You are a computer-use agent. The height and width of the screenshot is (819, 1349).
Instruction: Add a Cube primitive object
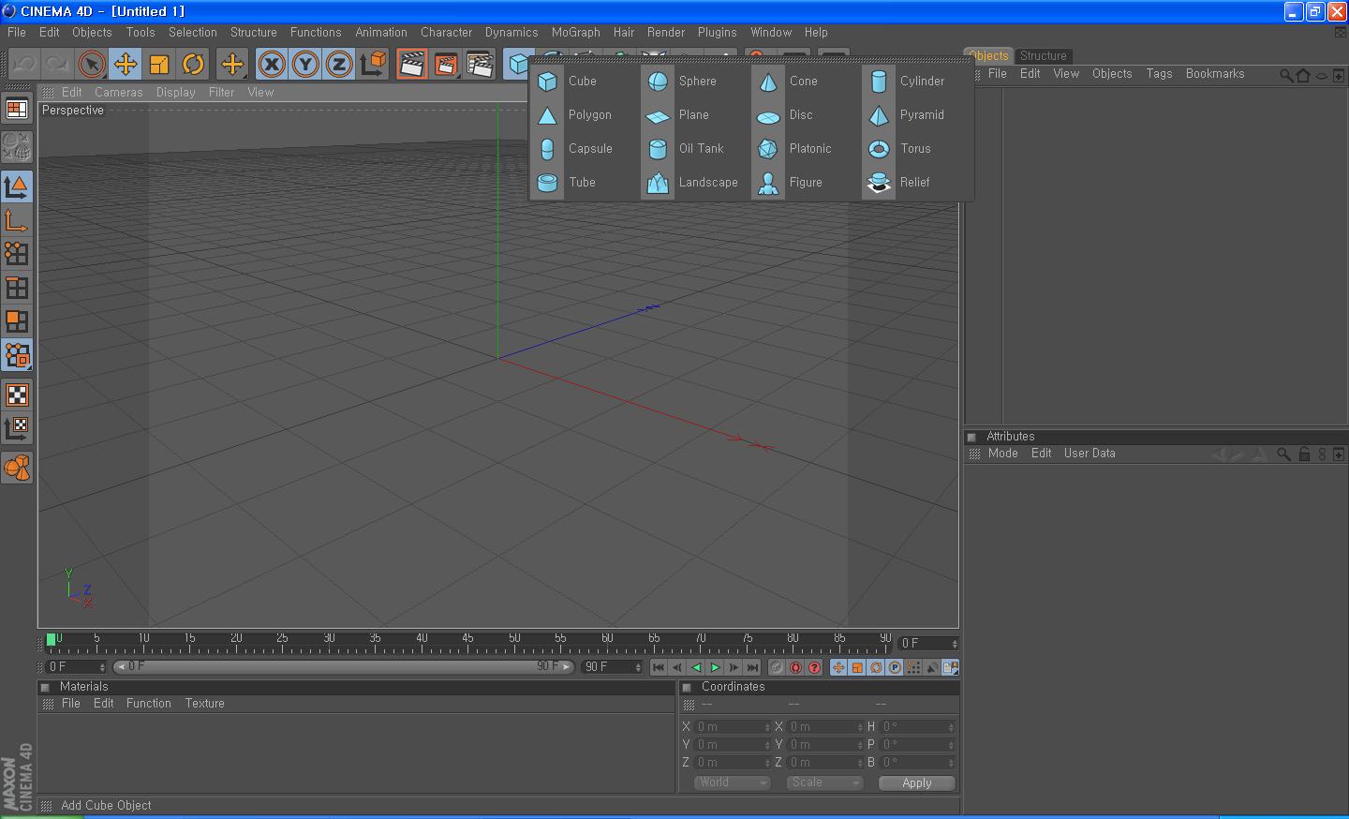tap(568, 82)
